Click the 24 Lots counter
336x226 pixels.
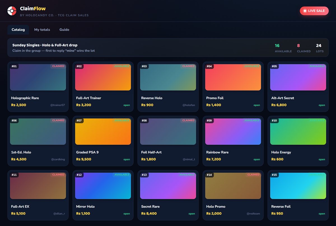320,48
